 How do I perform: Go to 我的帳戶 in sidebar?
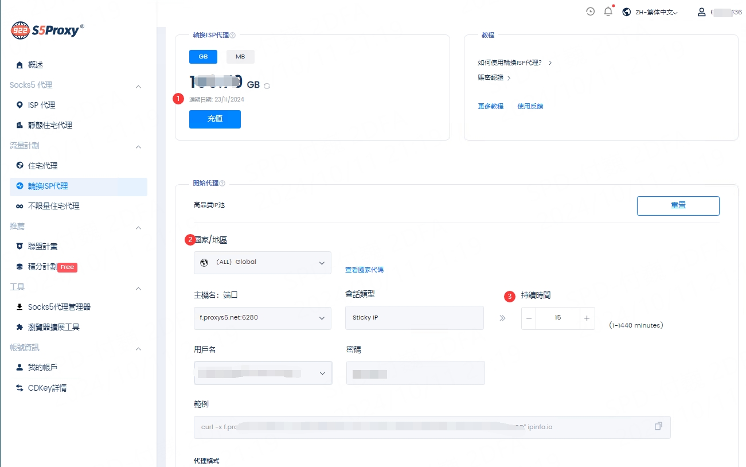point(43,367)
